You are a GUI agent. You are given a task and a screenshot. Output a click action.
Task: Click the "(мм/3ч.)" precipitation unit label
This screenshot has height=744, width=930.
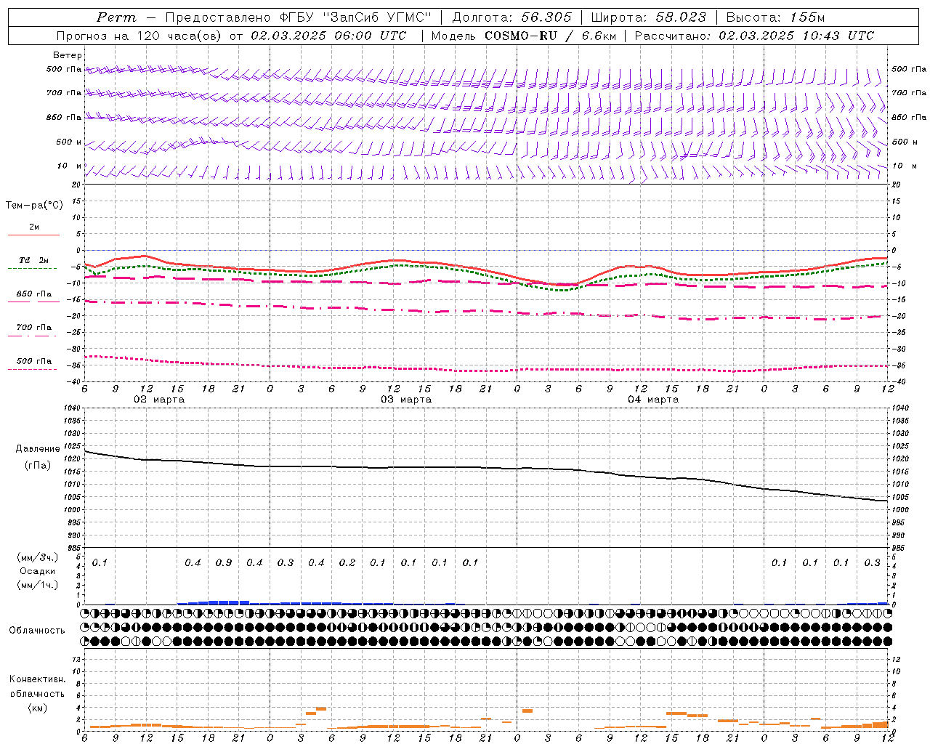pyautogui.click(x=38, y=557)
